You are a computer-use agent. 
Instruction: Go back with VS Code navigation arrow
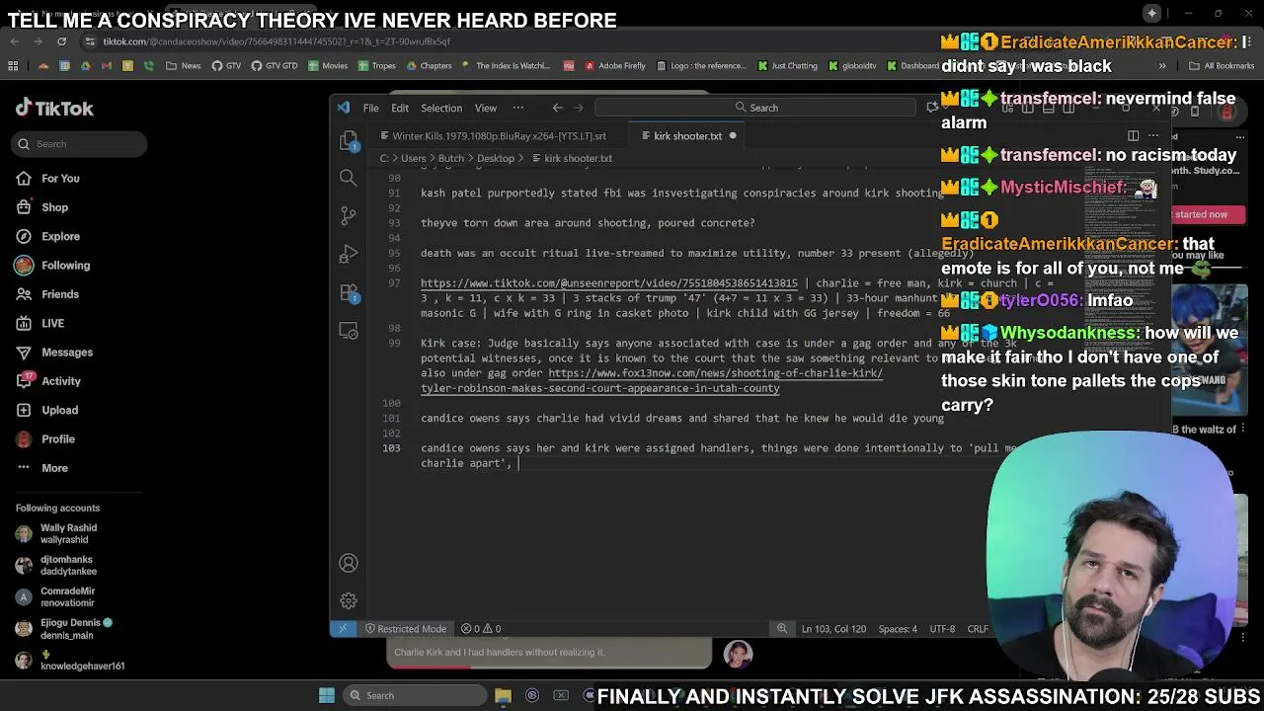[558, 108]
